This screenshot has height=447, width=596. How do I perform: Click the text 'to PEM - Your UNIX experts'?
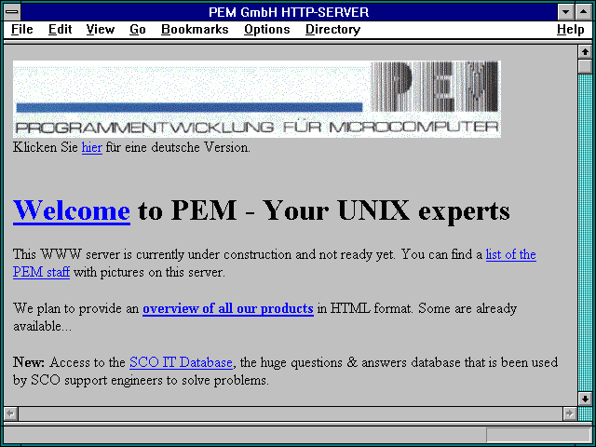pos(323,210)
